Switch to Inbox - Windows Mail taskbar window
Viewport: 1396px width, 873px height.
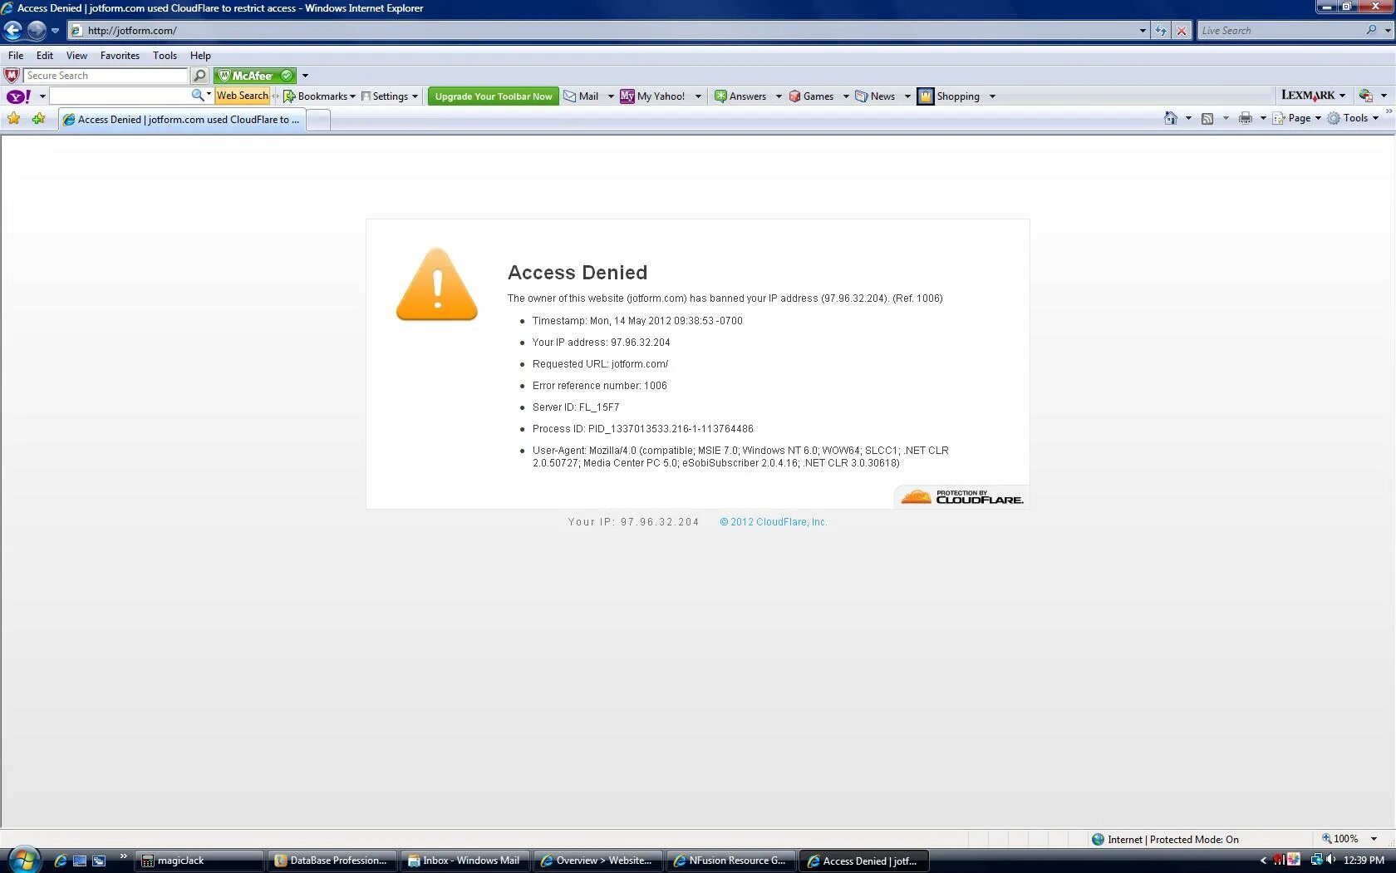click(x=465, y=861)
